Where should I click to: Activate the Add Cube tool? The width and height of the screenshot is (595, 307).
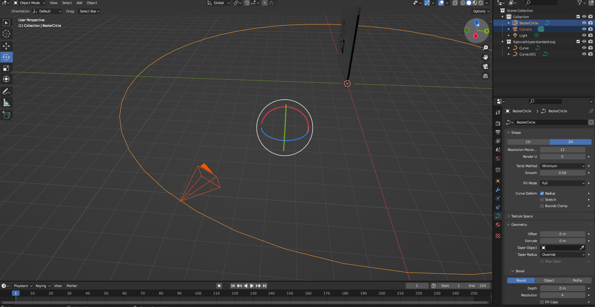(x=6, y=115)
